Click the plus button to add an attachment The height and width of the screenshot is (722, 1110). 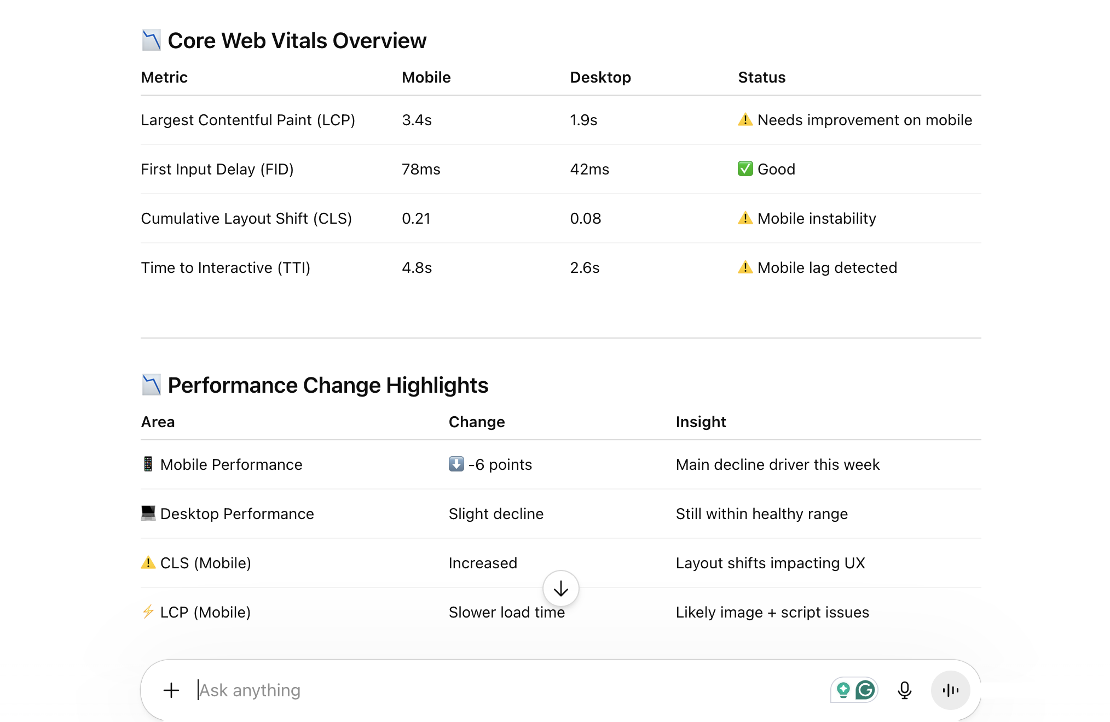tap(171, 690)
